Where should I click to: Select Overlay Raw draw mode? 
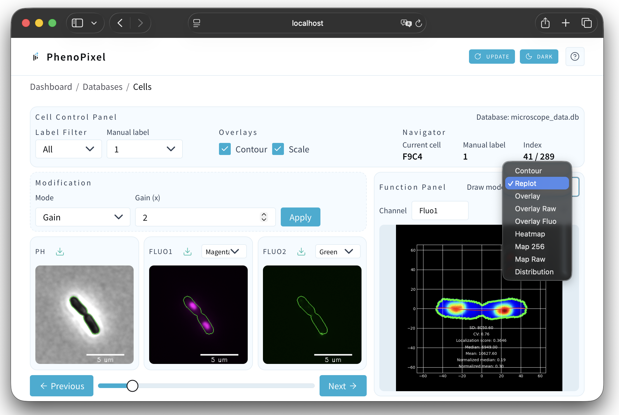coord(537,209)
